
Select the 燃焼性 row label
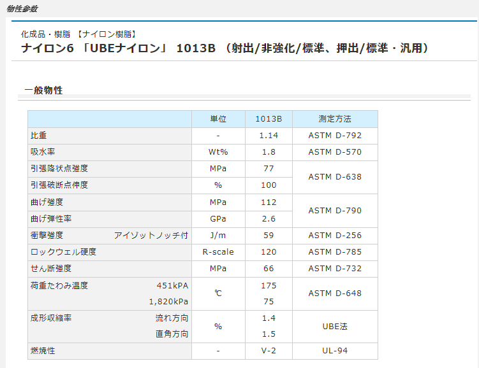[x=43, y=351]
